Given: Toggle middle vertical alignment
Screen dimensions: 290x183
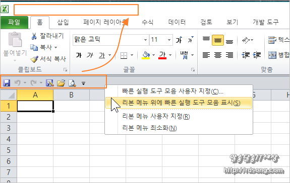Looking at the screenshot, I should 218,40.
